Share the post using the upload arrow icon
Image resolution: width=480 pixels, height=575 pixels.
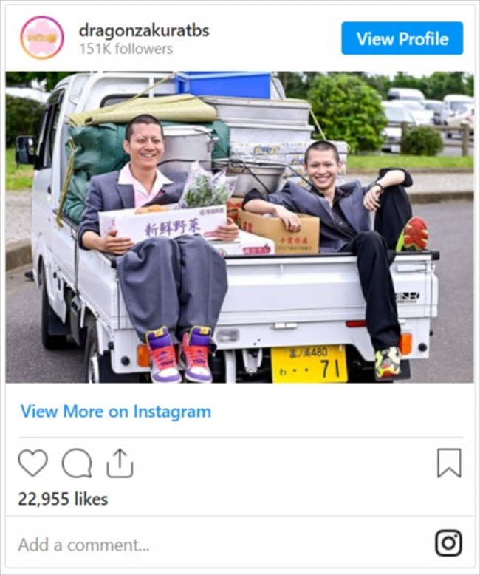pos(120,463)
